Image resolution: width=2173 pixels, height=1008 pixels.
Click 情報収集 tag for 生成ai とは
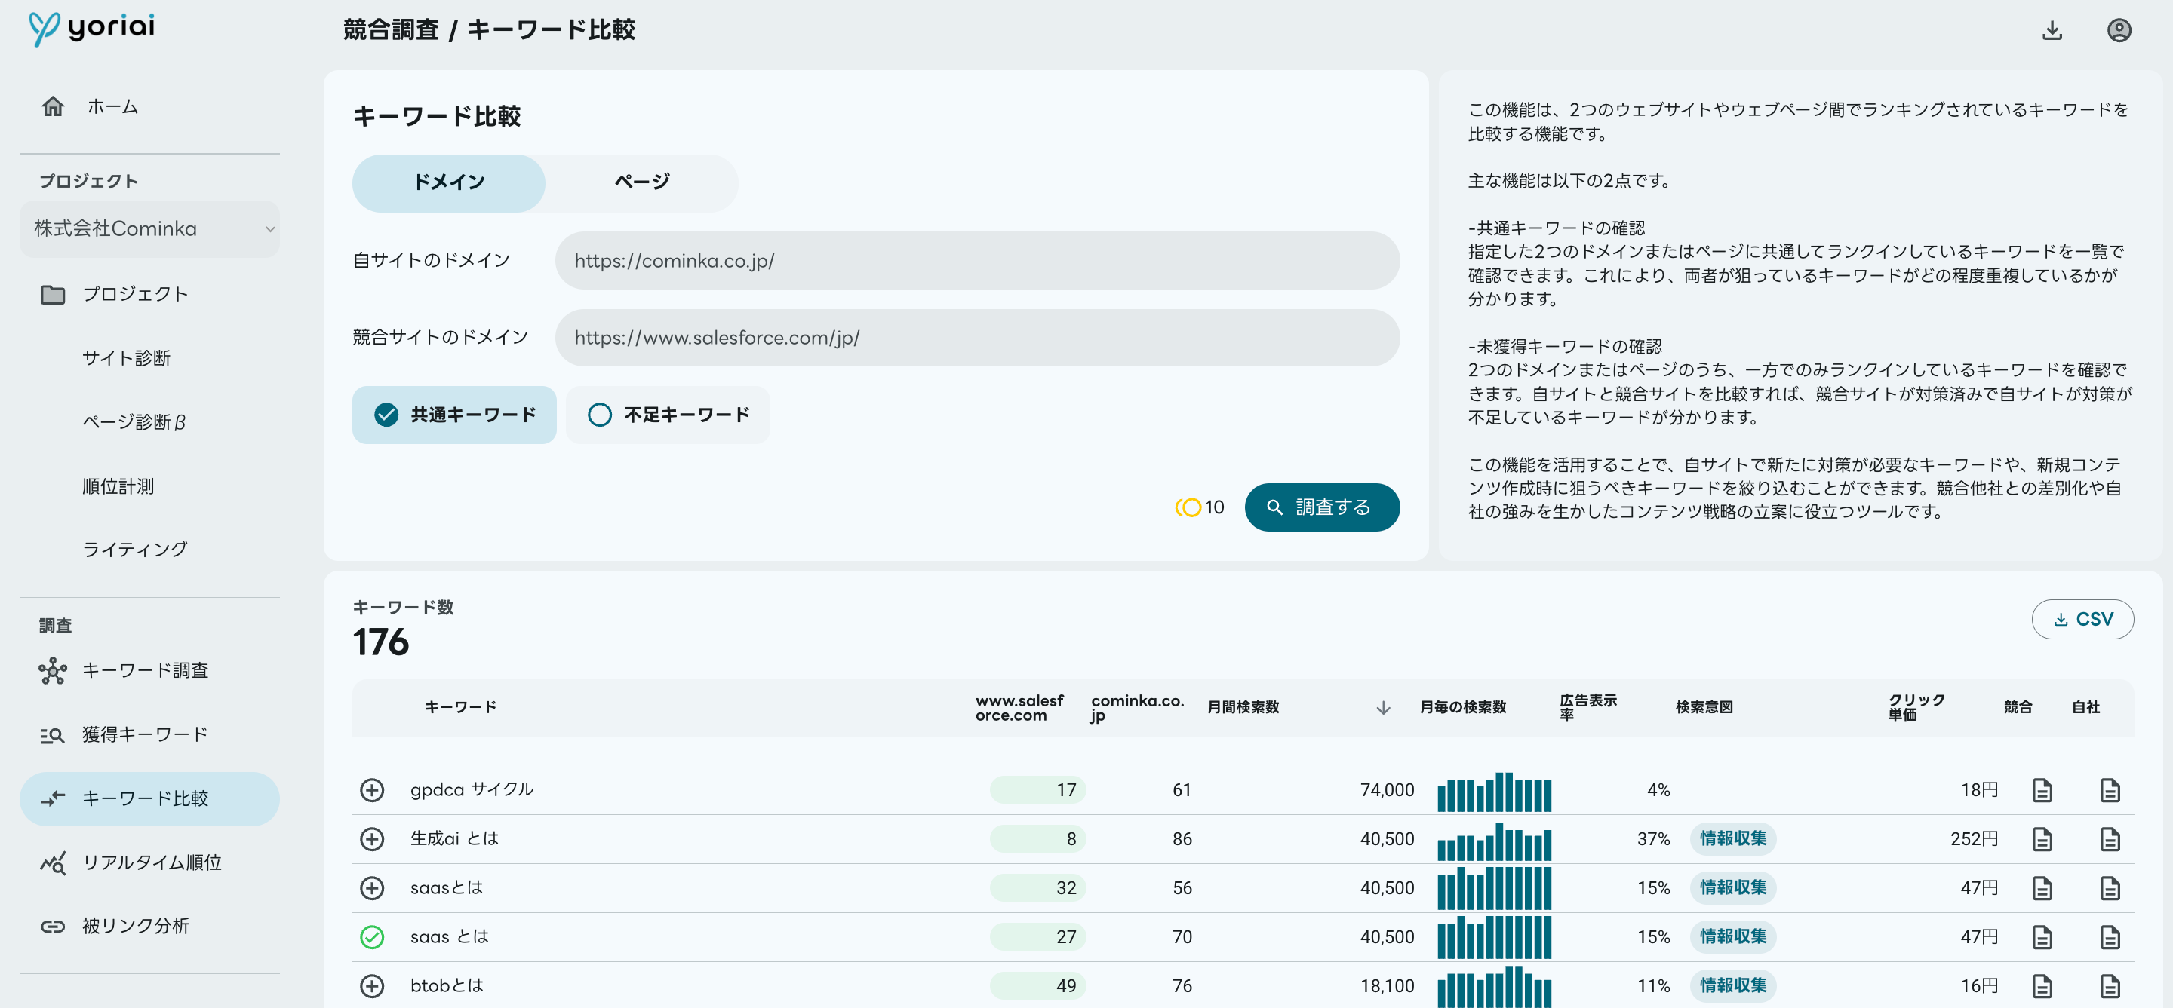pos(1732,838)
